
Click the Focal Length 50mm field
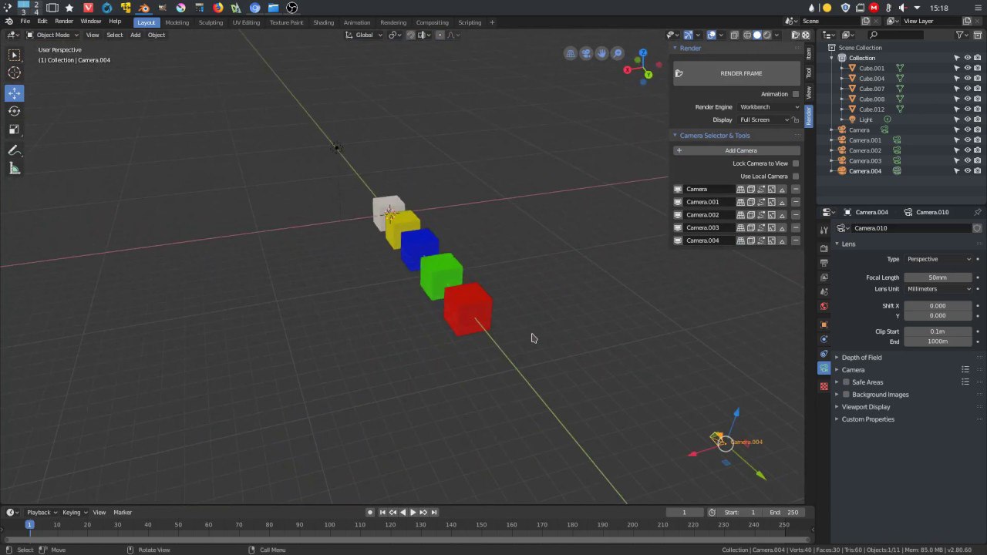coord(938,277)
